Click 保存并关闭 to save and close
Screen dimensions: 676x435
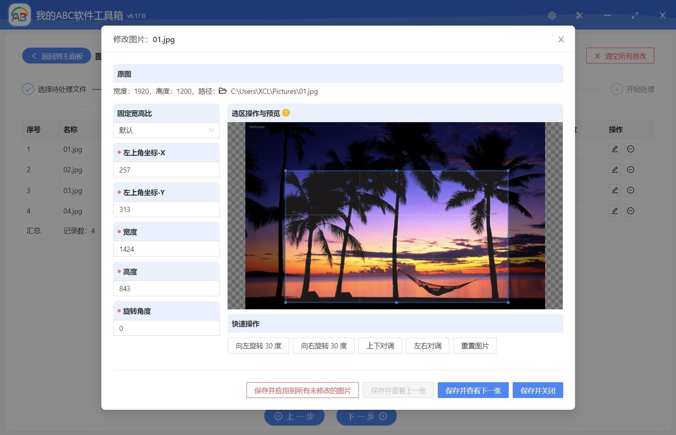(x=538, y=390)
